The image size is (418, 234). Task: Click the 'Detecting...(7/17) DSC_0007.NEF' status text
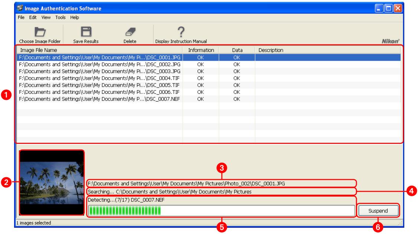tap(126, 200)
